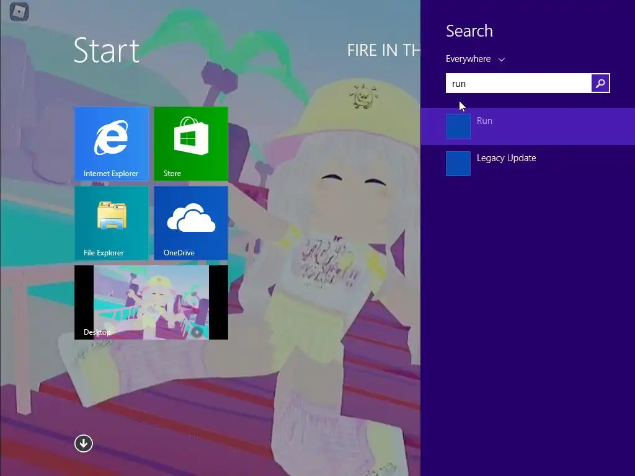Viewport: 635px width, 476px height.
Task: Click the blue icon beside Legacy Update
Action: (458, 164)
